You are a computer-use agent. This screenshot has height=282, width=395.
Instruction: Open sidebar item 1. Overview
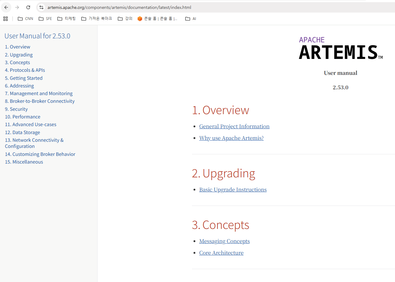(17, 47)
